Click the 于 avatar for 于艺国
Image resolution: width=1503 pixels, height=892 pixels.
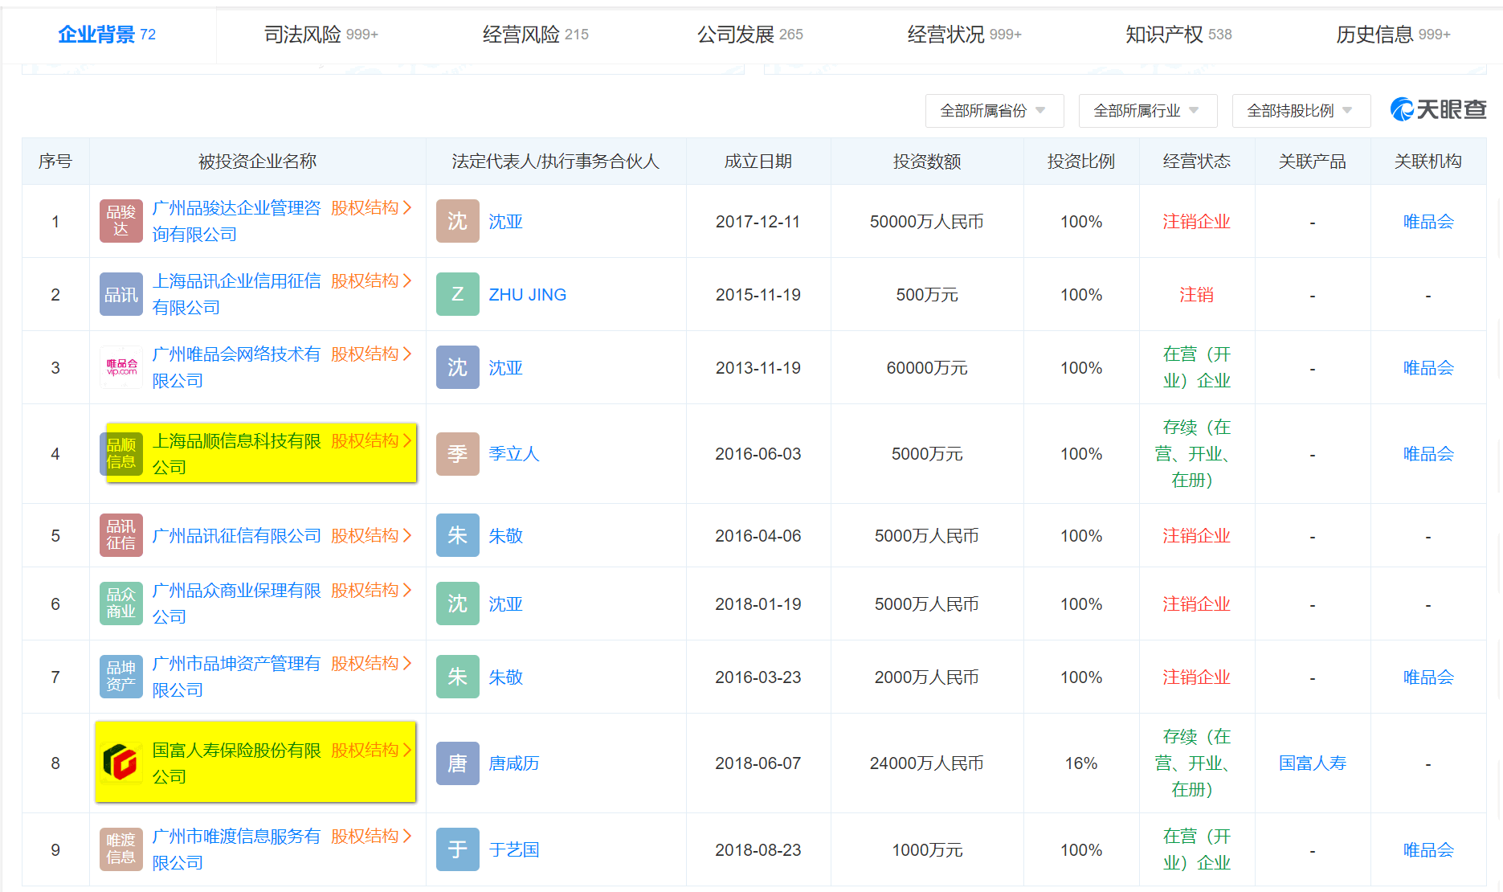[458, 849]
